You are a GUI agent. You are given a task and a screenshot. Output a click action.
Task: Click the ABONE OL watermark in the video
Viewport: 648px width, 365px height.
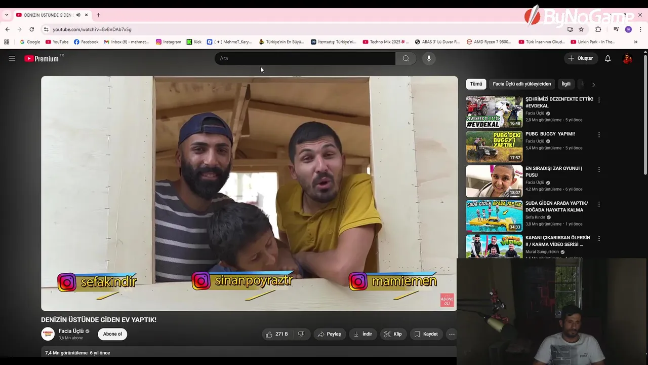pyautogui.click(x=447, y=300)
